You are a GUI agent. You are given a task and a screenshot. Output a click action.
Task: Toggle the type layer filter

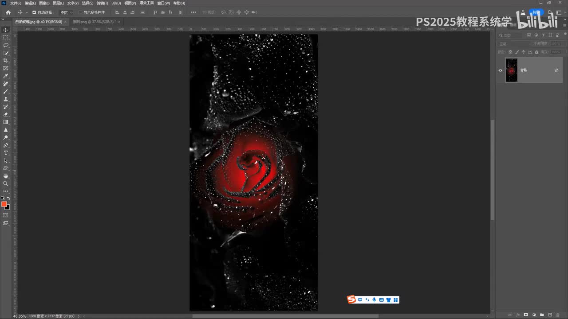[543, 35]
